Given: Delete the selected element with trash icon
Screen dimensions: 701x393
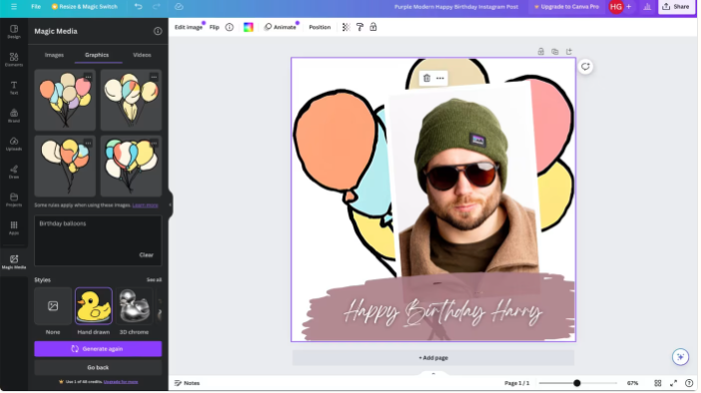Looking at the screenshot, I should tap(427, 78).
